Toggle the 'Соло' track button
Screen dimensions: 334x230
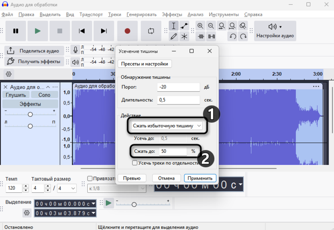44,95
